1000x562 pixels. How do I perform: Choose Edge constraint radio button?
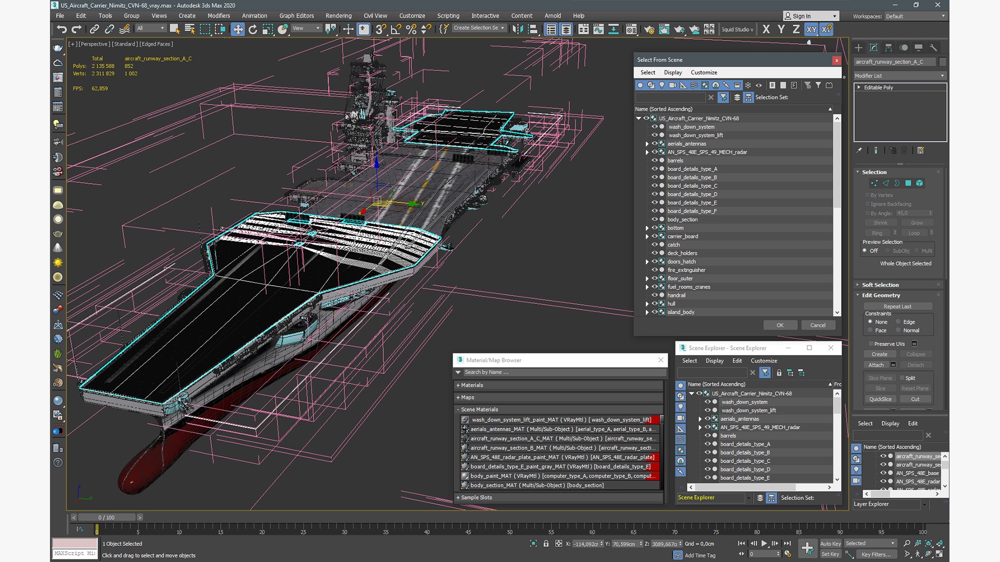point(898,322)
